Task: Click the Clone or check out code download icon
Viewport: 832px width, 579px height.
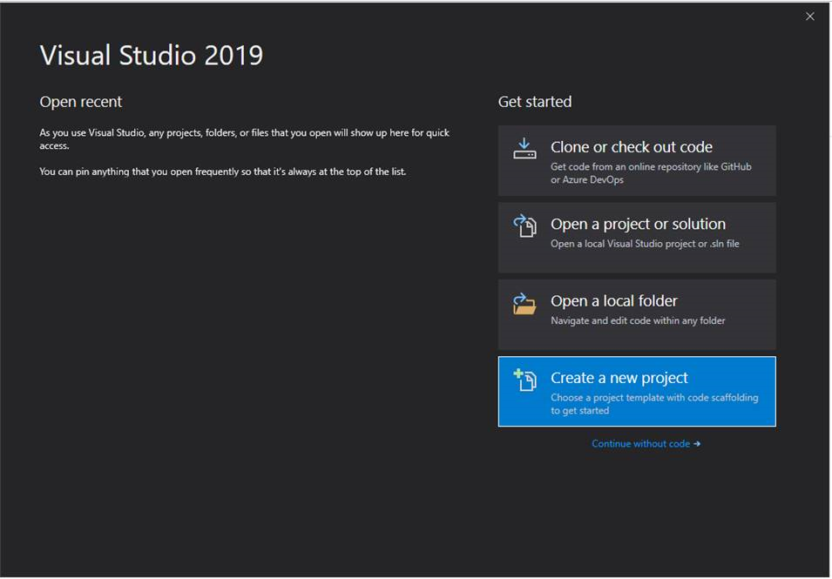Action: 524,149
